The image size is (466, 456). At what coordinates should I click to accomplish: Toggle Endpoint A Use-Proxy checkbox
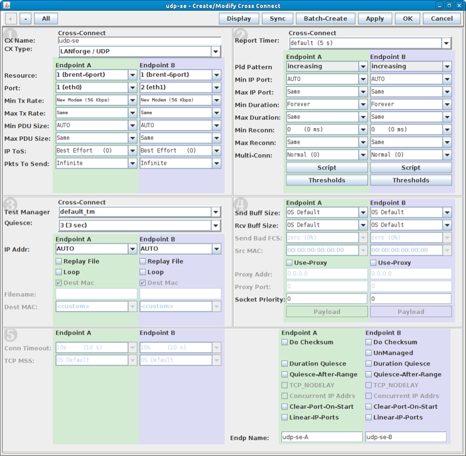click(290, 263)
